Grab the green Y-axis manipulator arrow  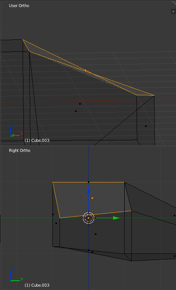pyautogui.click(x=116, y=218)
